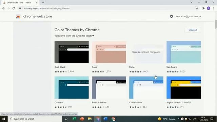Open the Classic Blue theme thumbnail
Viewport: 217px width, 122px height.
[146, 87]
